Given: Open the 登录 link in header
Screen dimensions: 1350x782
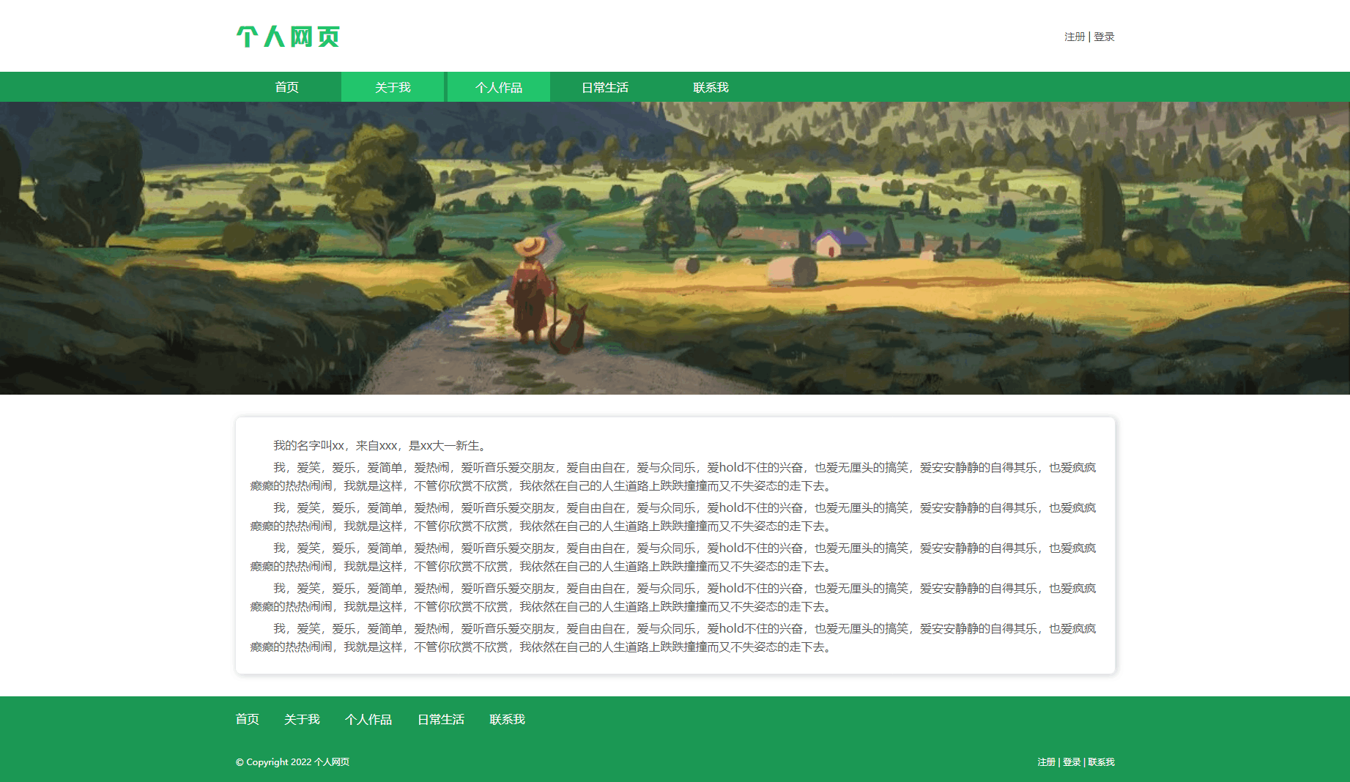Looking at the screenshot, I should pos(1104,37).
